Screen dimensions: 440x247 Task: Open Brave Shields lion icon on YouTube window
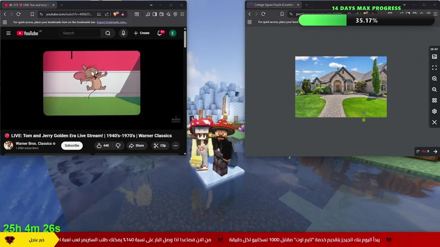tap(115, 14)
